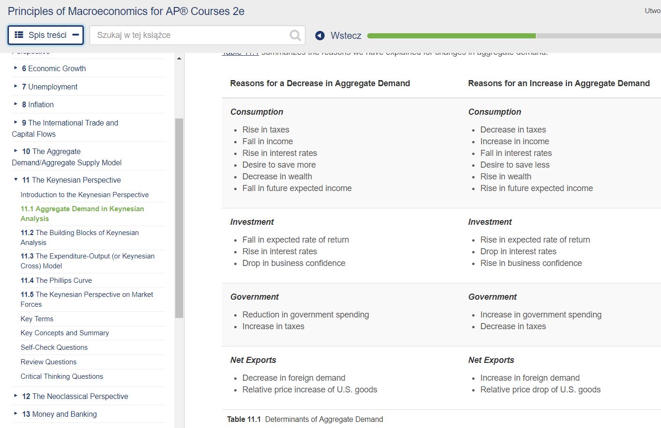Toggle the minus icon to collapse the table of contents
This screenshot has height=428, width=661.
(x=76, y=35)
